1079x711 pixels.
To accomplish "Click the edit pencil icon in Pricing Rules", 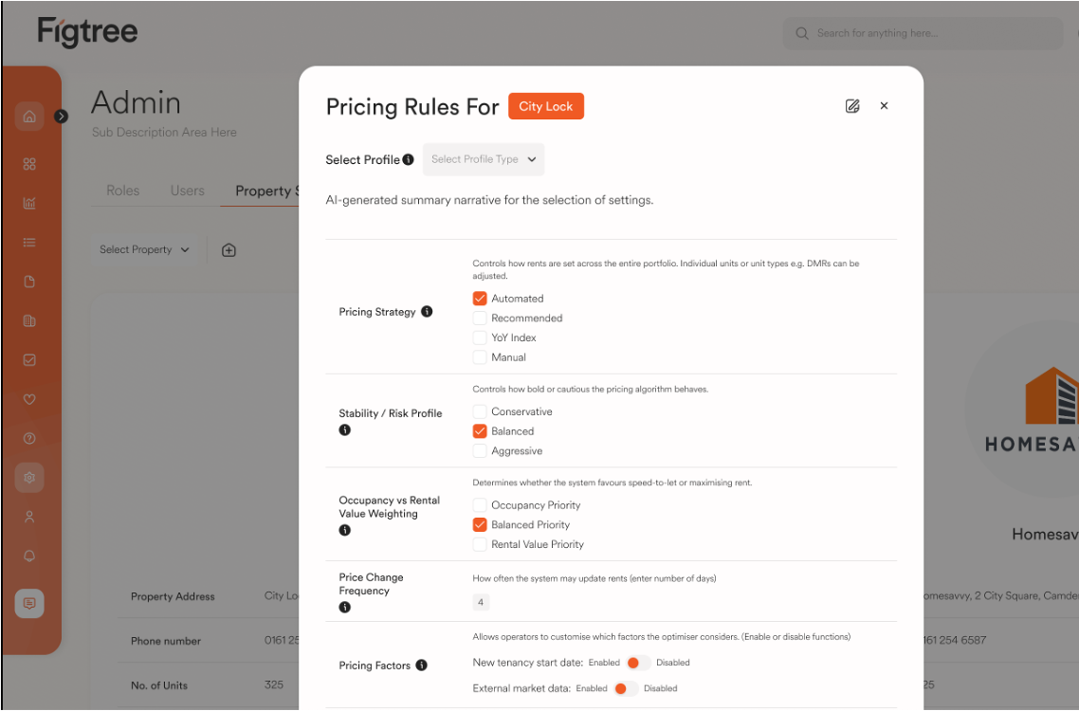I will point(852,106).
